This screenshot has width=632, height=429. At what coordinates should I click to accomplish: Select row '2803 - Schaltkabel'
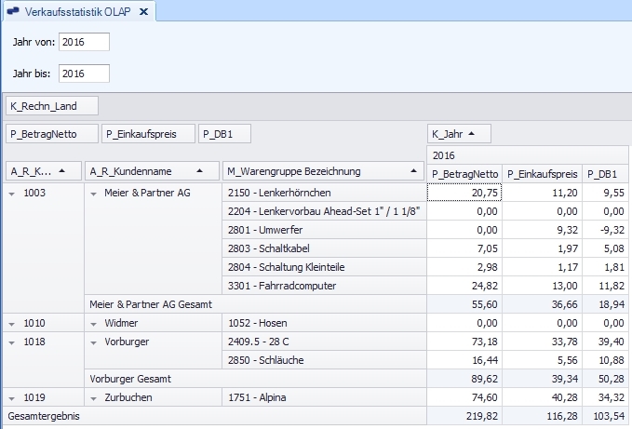tap(324, 248)
